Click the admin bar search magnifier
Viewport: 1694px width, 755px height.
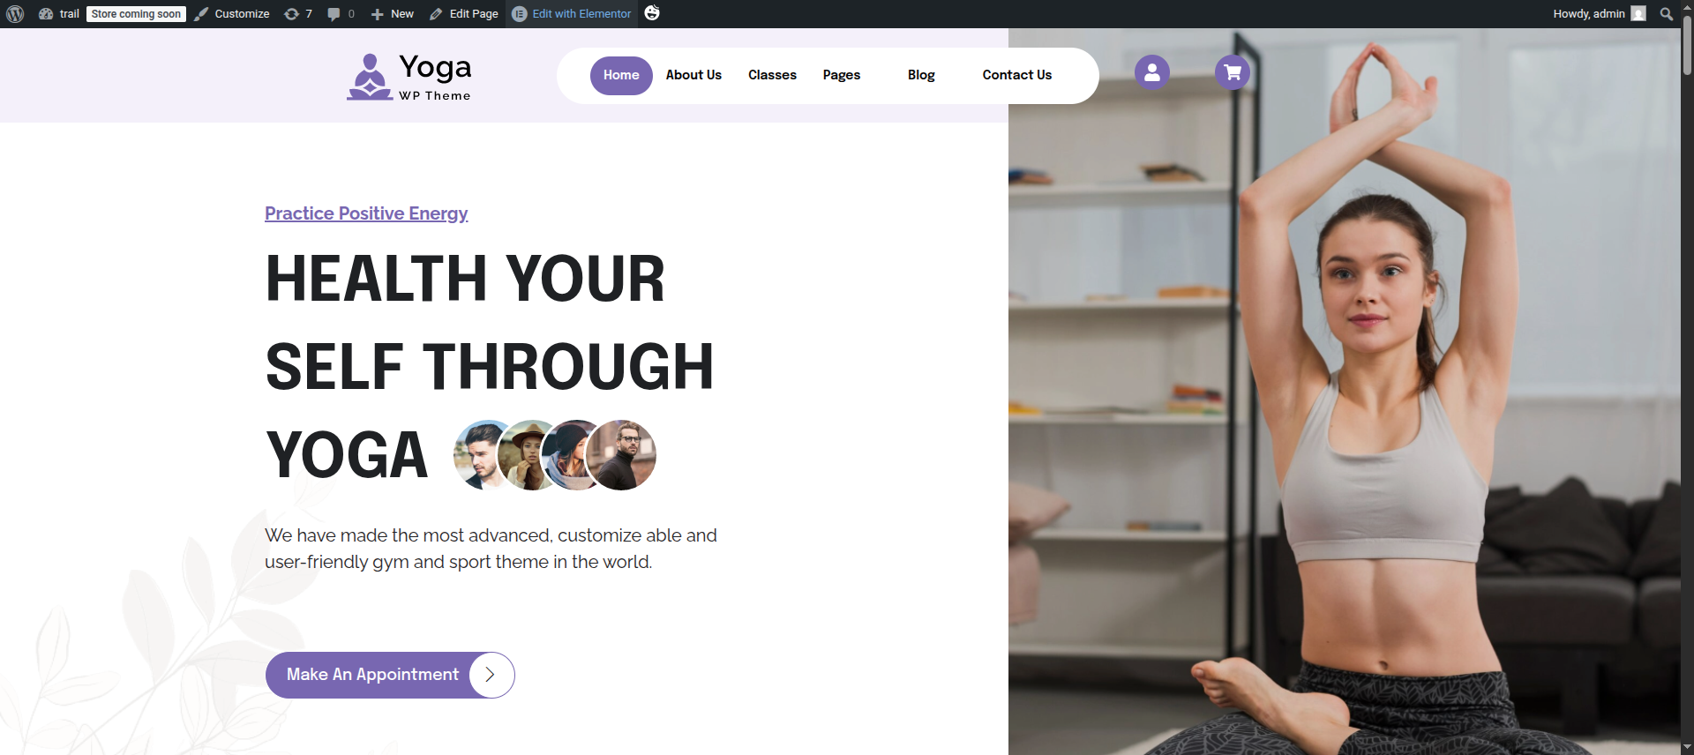(x=1666, y=13)
